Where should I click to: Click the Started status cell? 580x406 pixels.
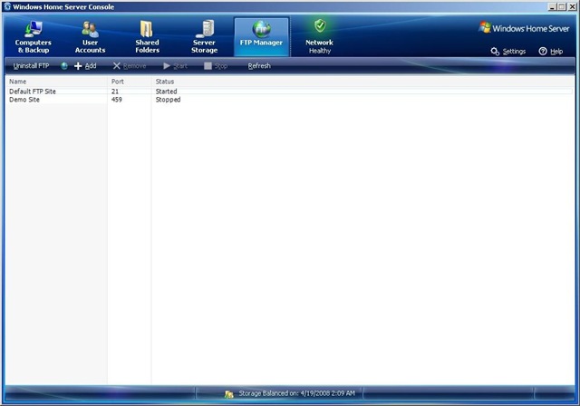(x=166, y=91)
